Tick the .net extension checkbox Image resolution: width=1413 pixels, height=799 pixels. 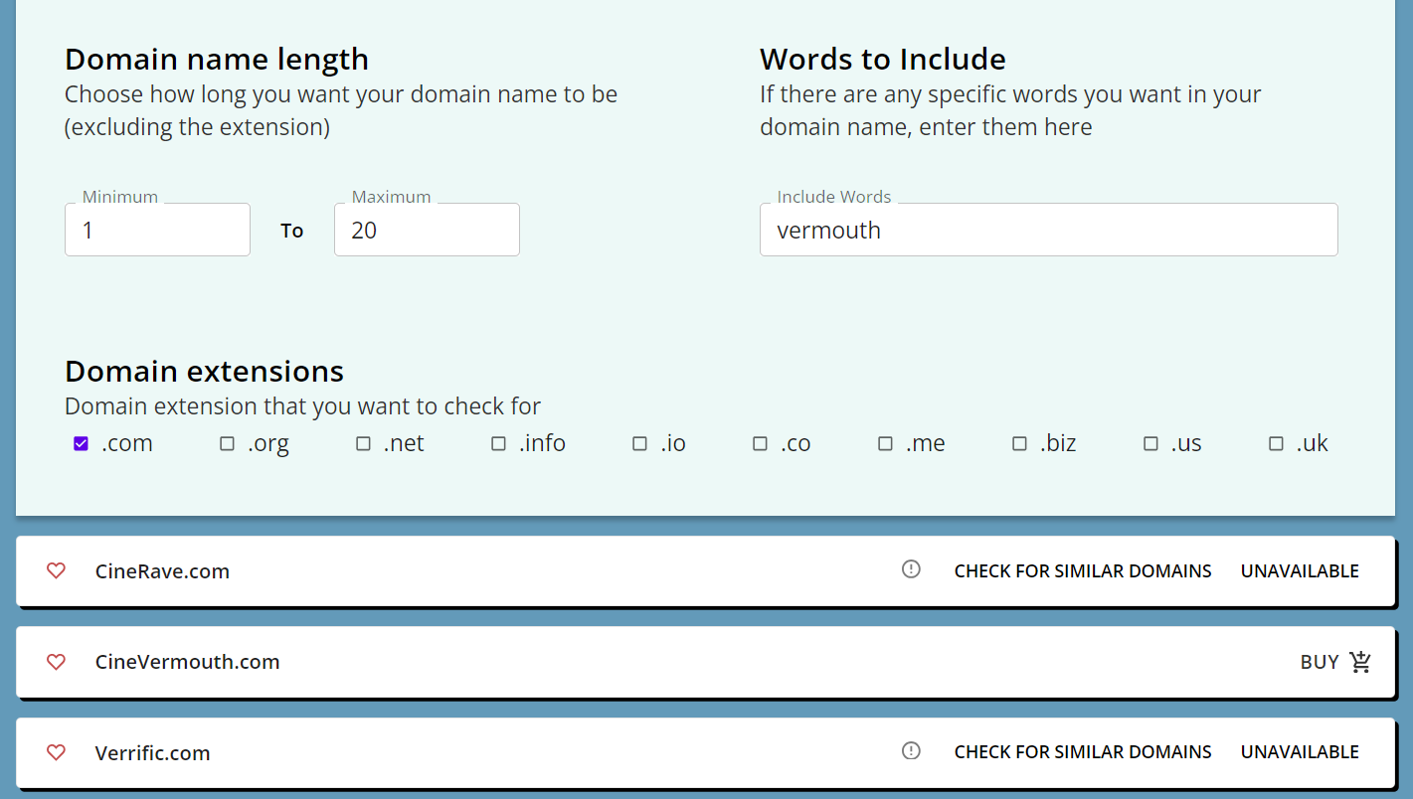(363, 444)
